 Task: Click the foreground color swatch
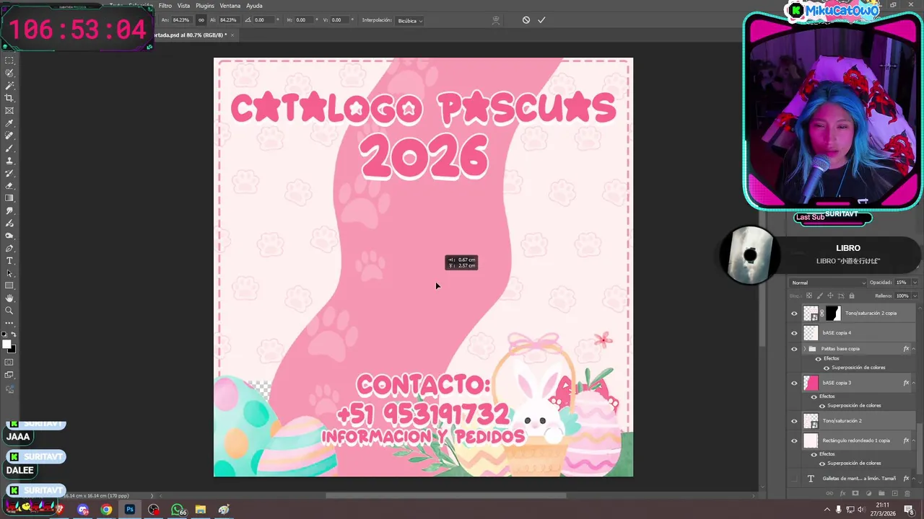(x=6, y=344)
